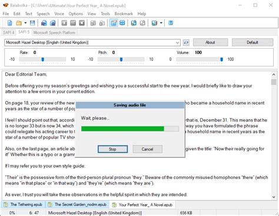Click the "As ever, I trust you" line

96,195
